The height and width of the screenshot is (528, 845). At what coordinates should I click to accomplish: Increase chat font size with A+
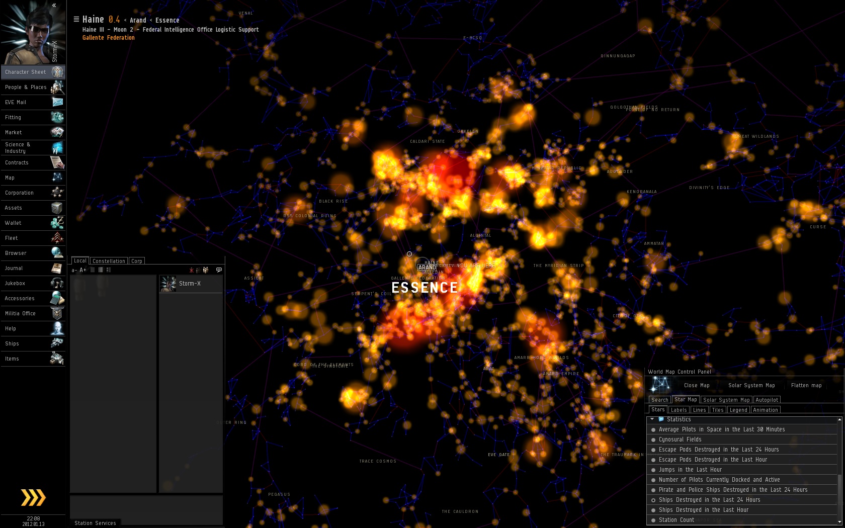point(83,270)
